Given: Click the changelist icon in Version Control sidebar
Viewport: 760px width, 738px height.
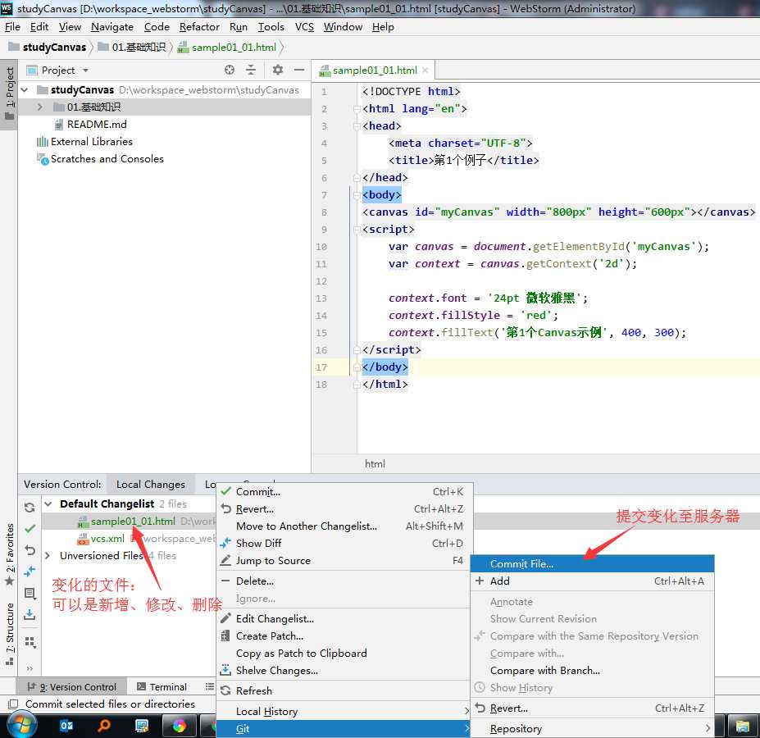Looking at the screenshot, I should [x=30, y=593].
